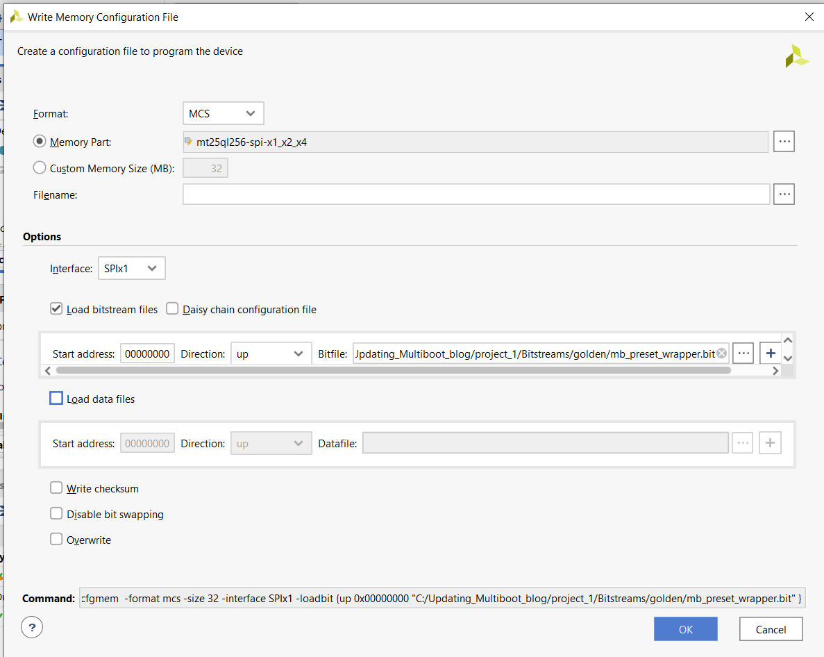Screen dimensions: 824x657
Task: Select the Memory Part radio button
Action: click(40, 142)
